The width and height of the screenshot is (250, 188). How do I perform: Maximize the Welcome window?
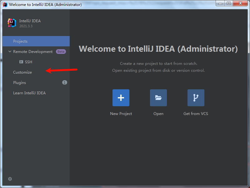229,3
